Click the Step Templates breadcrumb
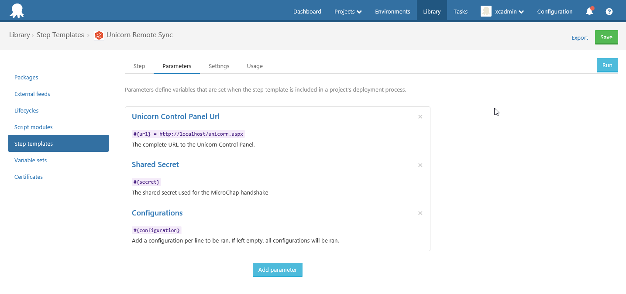The image size is (626, 294). click(60, 35)
